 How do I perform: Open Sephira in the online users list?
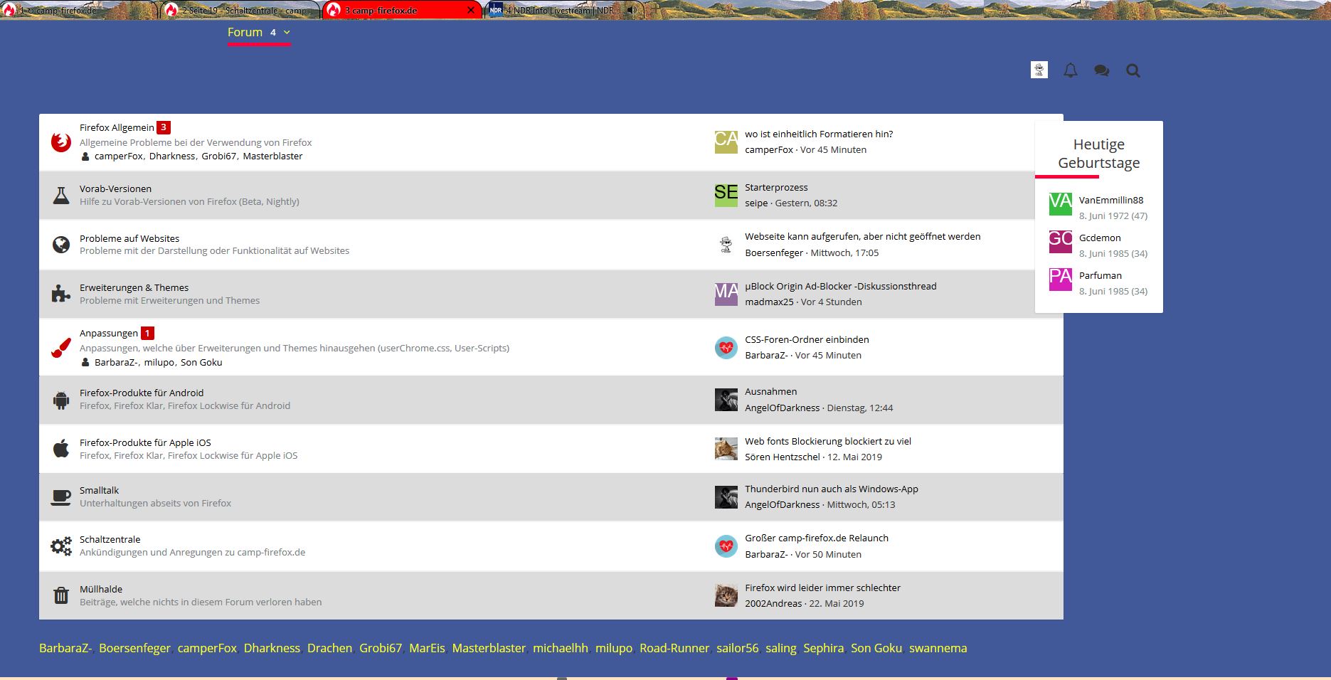point(823,648)
